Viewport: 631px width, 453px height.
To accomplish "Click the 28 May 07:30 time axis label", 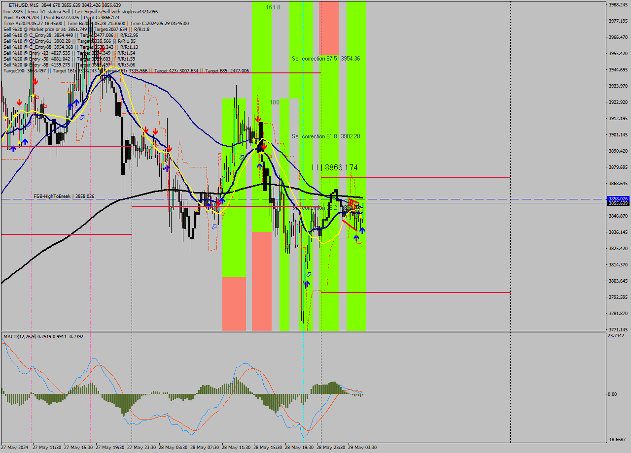I will click(x=205, y=448).
